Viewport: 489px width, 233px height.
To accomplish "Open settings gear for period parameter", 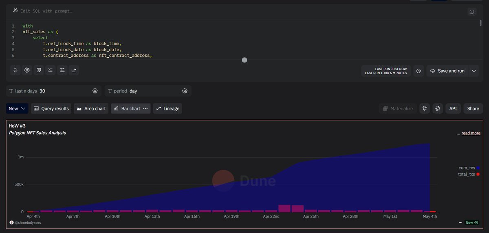I will point(185,91).
